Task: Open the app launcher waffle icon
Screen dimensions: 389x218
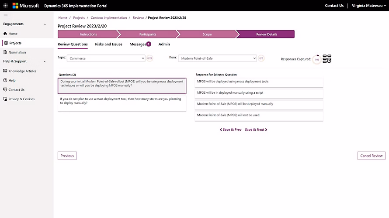Action: pyautogui.click(x=6, y=6)
